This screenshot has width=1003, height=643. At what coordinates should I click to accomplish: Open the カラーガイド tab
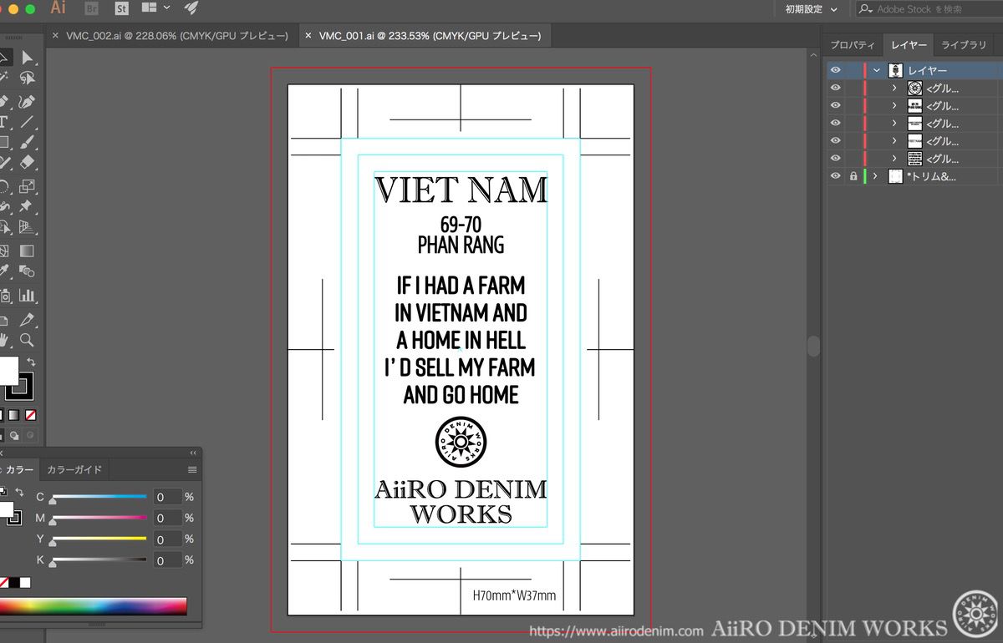point(74,470)
